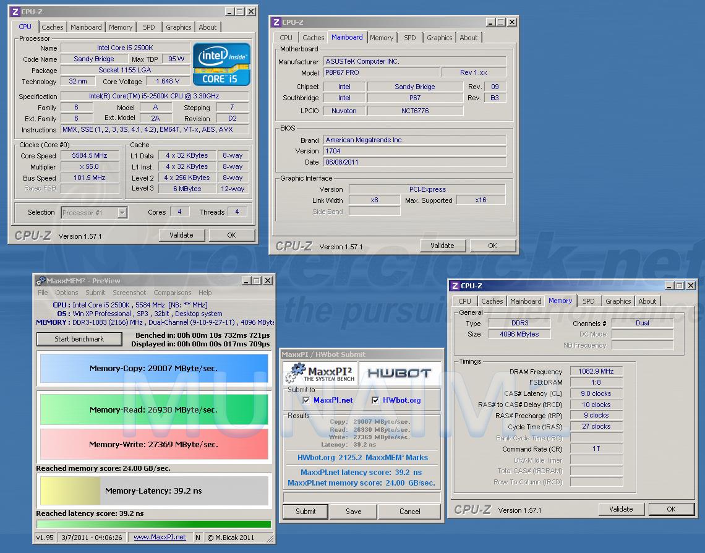Screen dimensions: 705x553
Task: Open Memory tab in CPU window
Action: [x=121, y=27]
